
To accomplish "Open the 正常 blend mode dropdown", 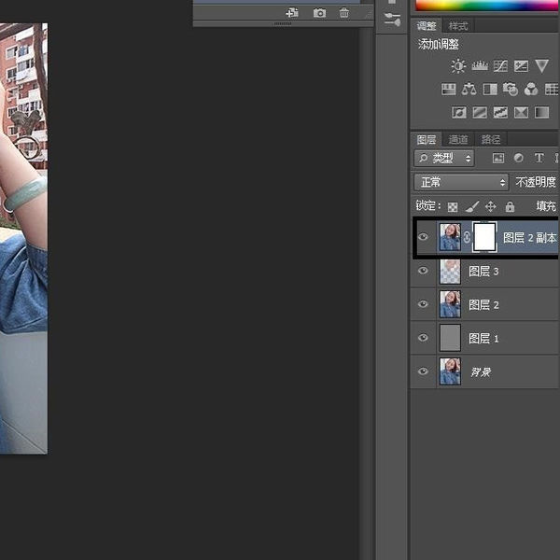I will point(461,183).
